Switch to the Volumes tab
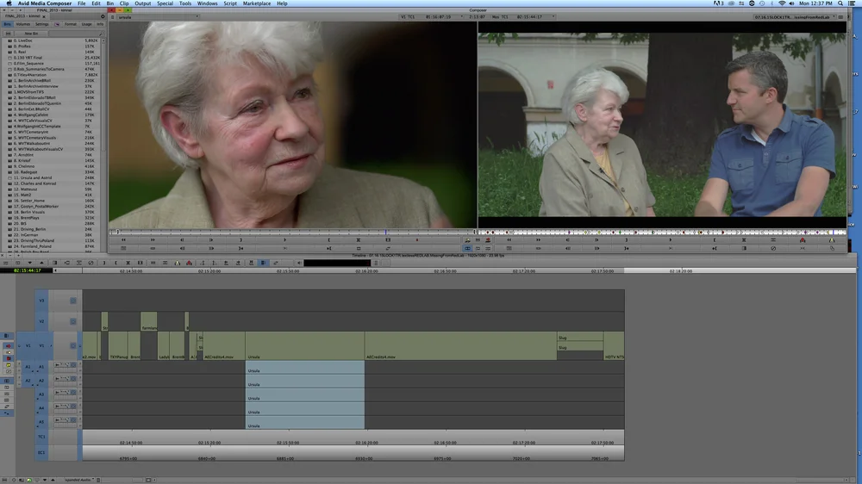The height and width of the screenshot is (484, 862). (x=23, y=24)
